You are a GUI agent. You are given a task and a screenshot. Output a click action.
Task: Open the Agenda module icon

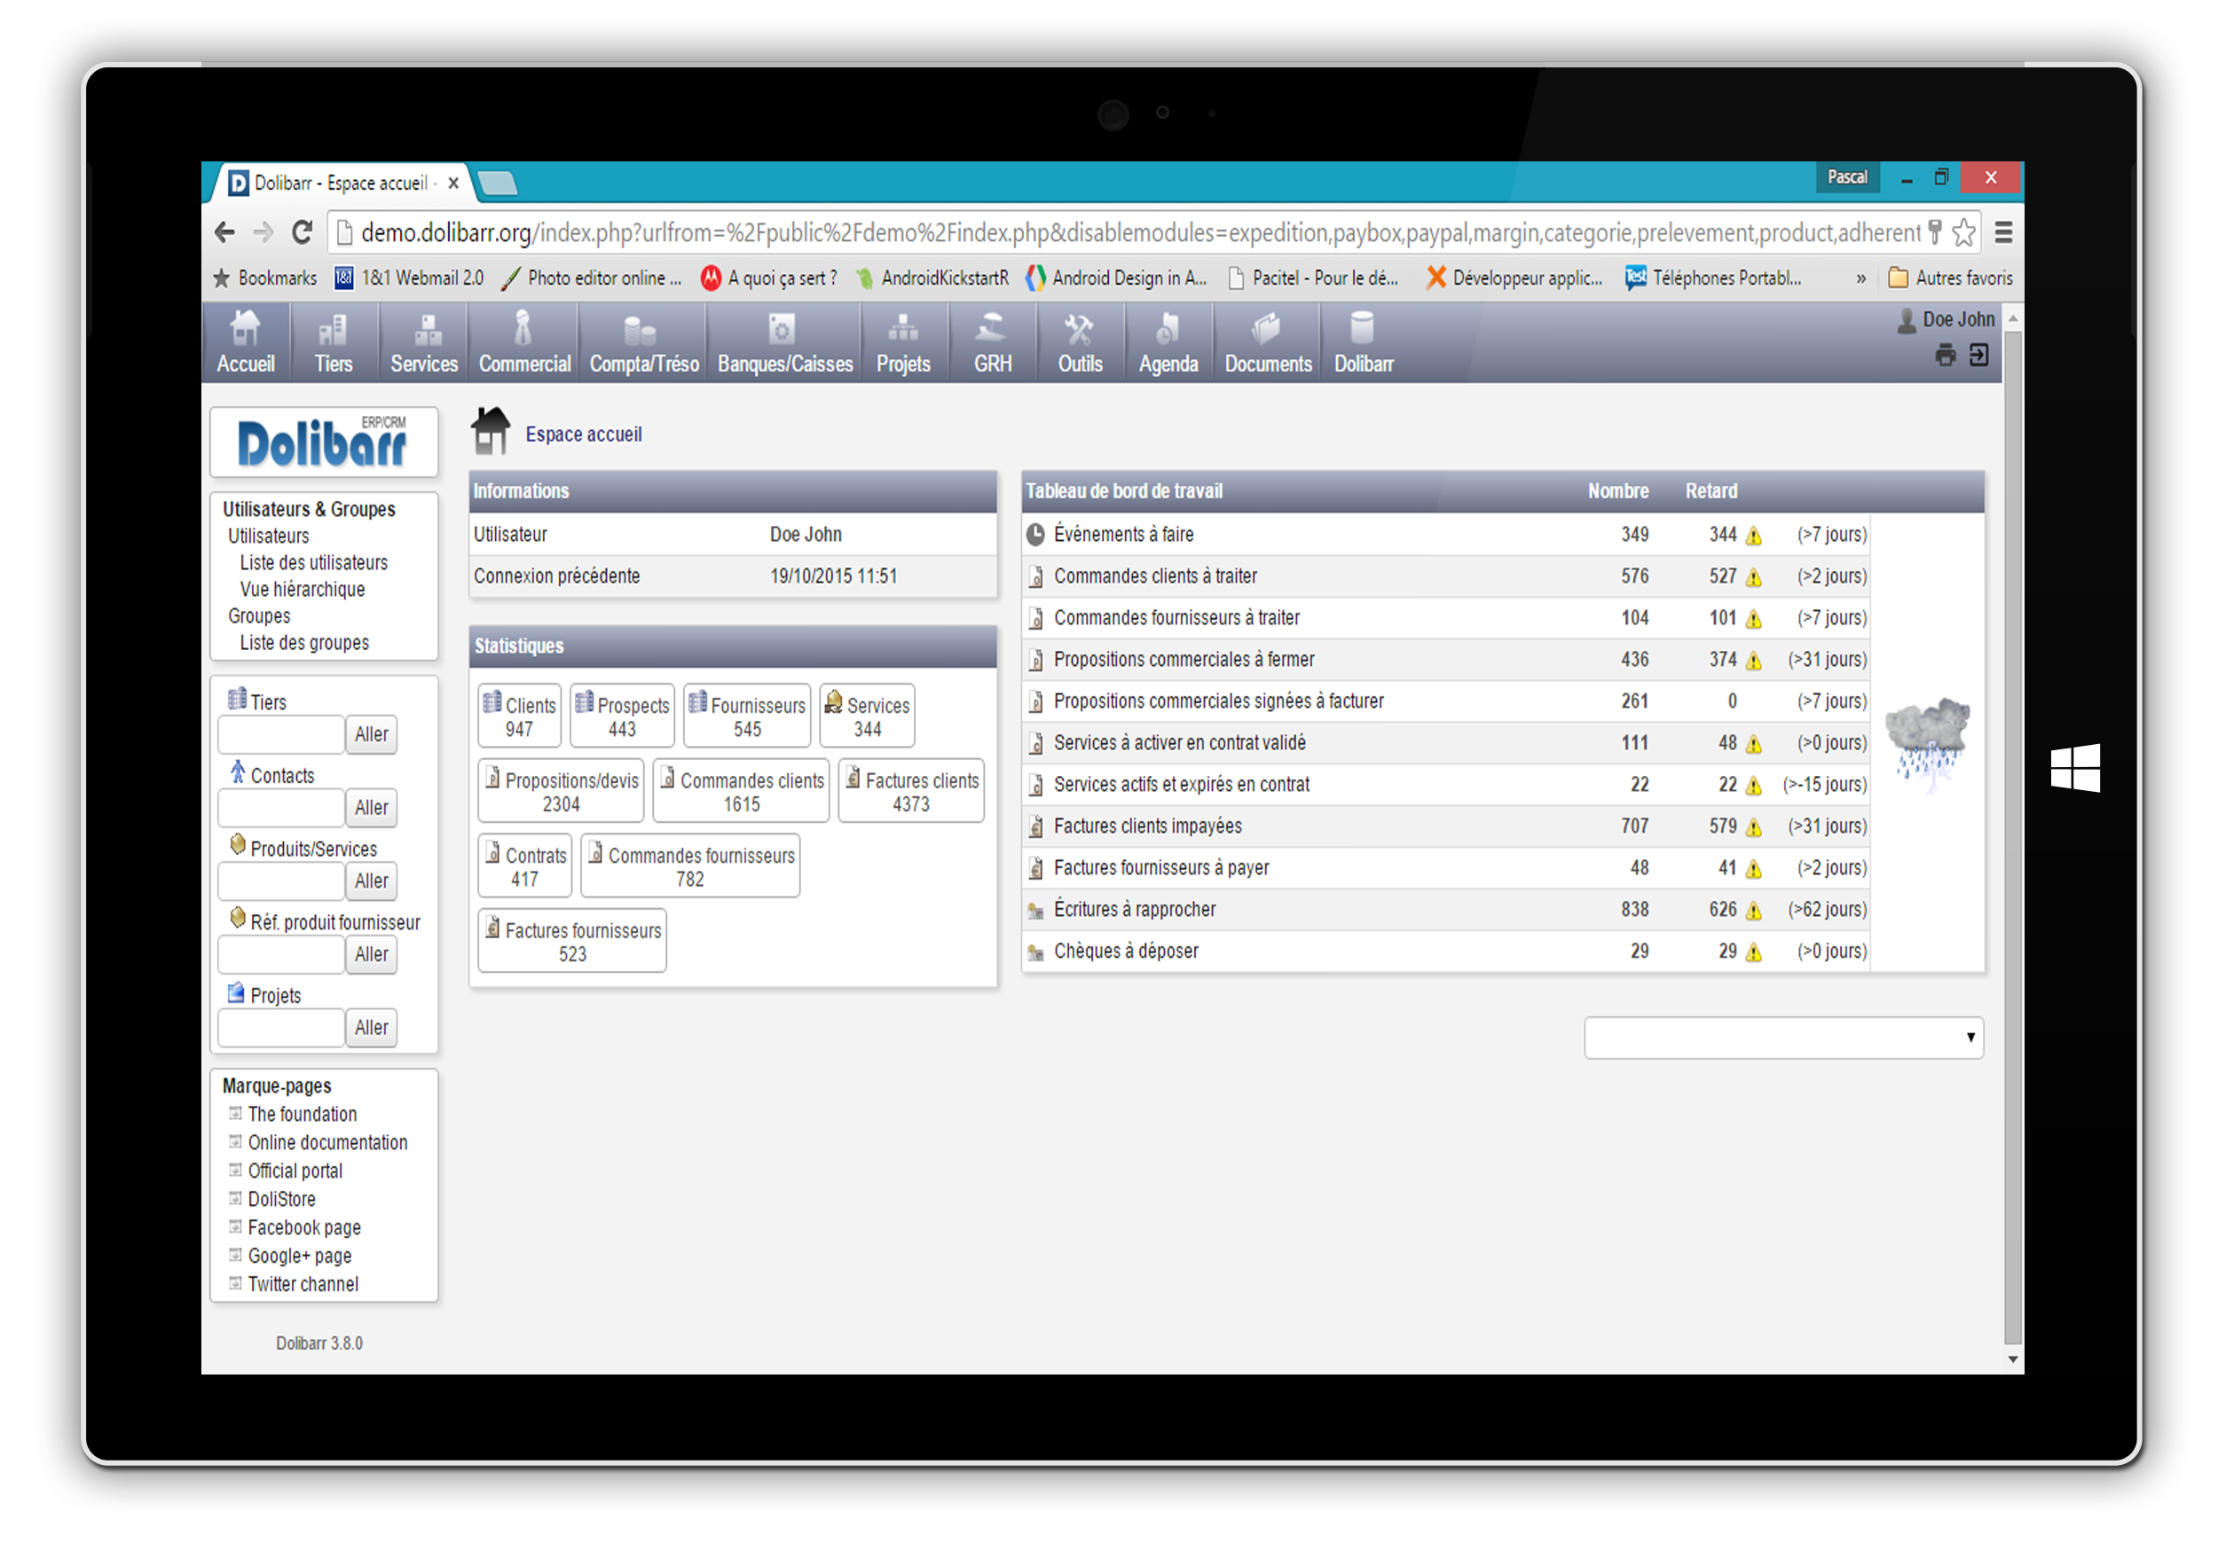pyautogui.click(x=1167, y=330)
